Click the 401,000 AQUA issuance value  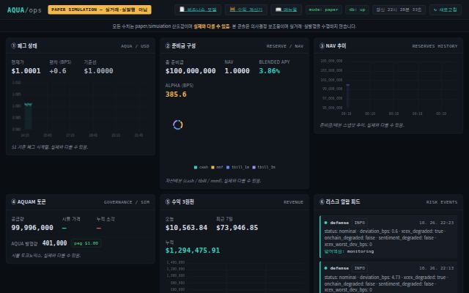click(x=54, y=243)
